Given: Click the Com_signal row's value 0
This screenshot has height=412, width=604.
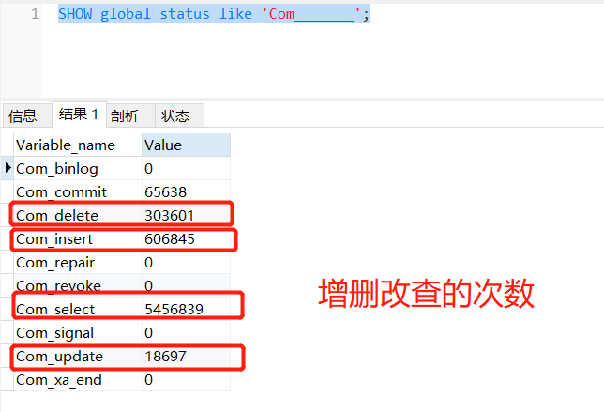Looking at the screenshot, I should pos(149,332).
